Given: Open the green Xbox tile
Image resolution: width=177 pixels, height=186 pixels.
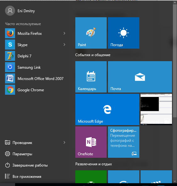Looking at the screenshot, I should [x=91, y=177].
